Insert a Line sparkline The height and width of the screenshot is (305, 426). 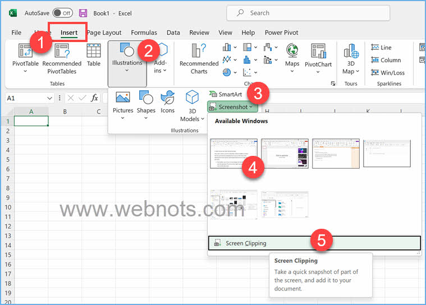(382, 48)
